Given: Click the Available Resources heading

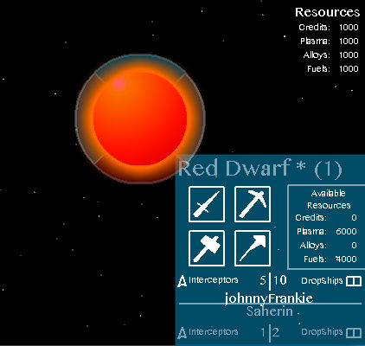Looking at the screenshot, I should tap(329, 199).
